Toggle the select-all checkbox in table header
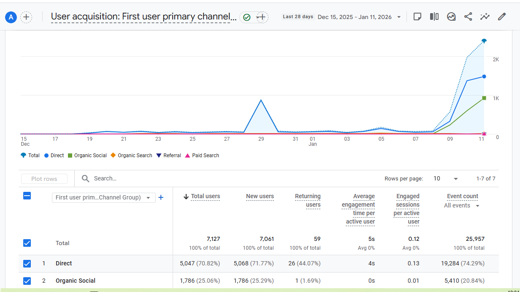 point(27,196)
